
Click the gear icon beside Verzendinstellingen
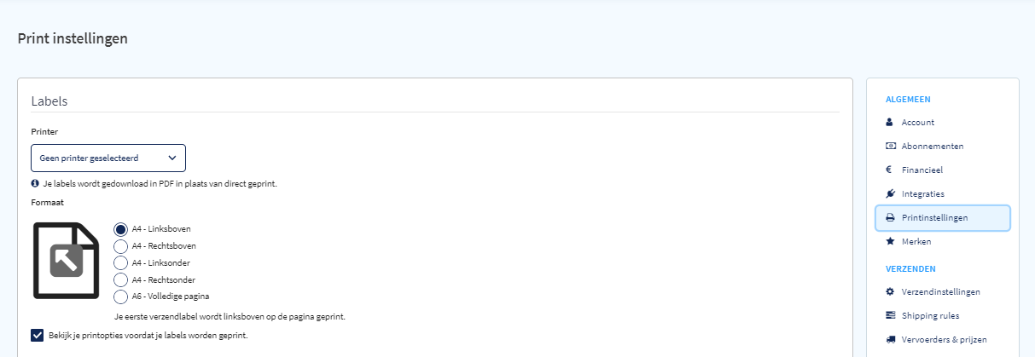click(890, 291)
